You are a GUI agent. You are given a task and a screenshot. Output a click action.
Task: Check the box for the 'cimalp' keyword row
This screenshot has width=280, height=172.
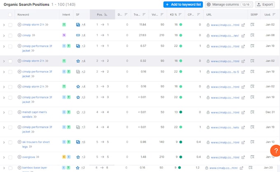[10, 36]
